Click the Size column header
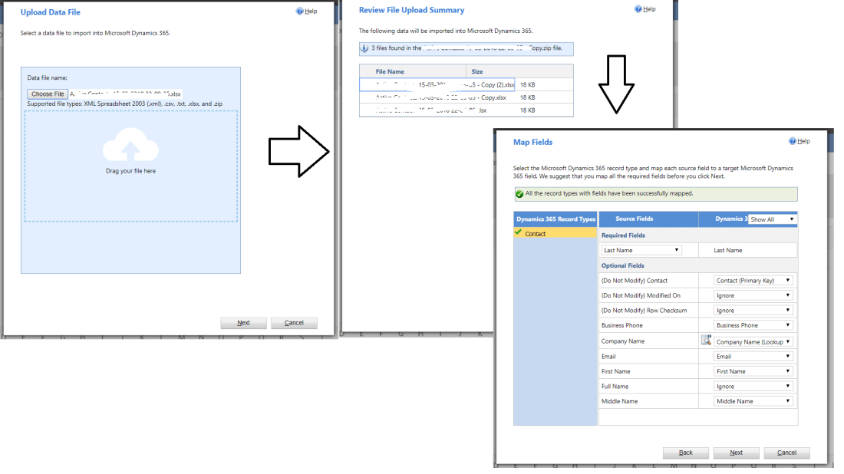The height and width of the screenshot is (474, 844). pos(477,71)
